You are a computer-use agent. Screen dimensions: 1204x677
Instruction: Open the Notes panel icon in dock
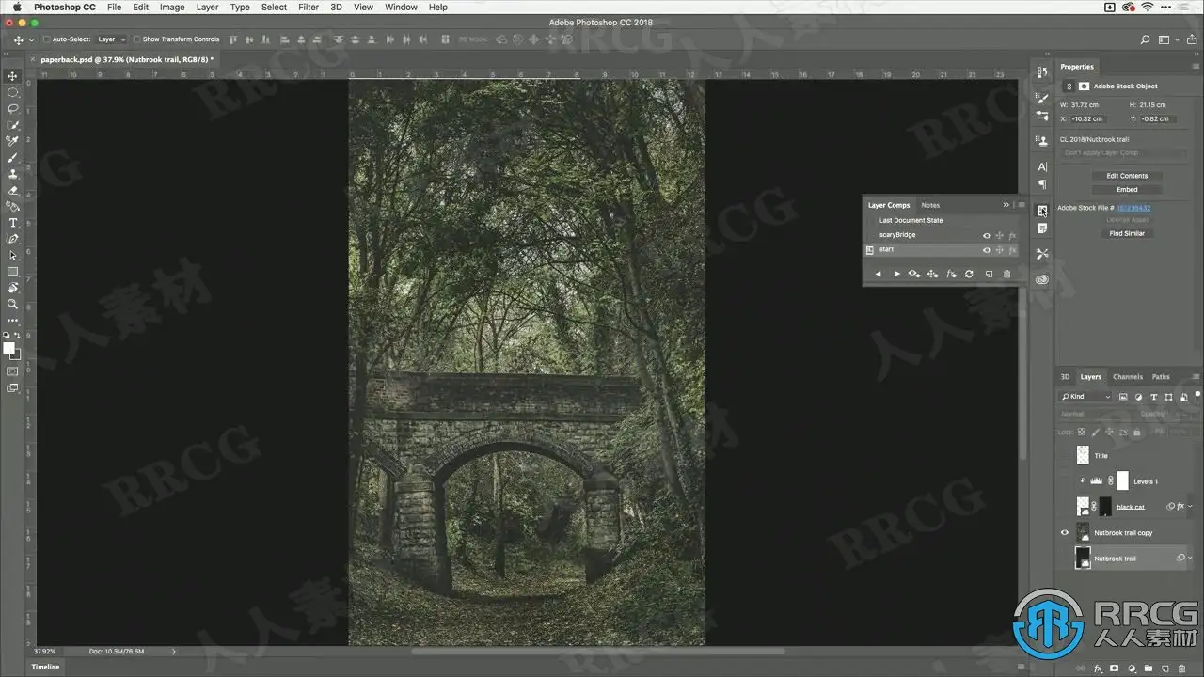click(1042, 228)
